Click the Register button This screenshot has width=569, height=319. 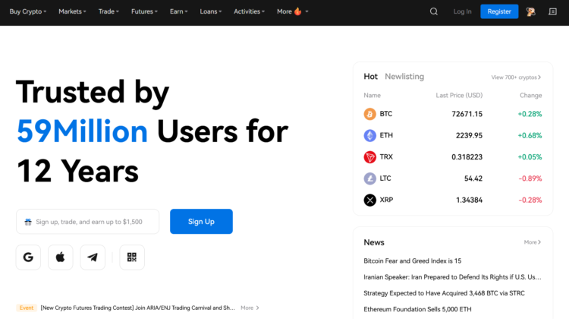tap(499, 11)
